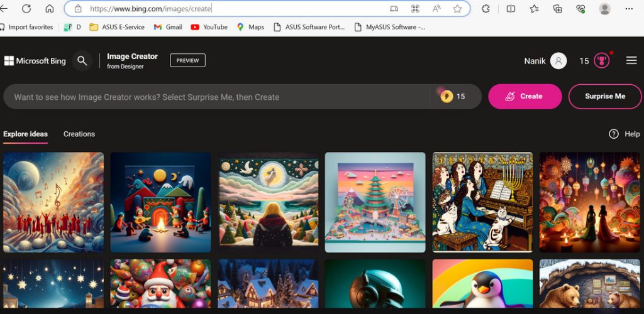Open Help with the question mark icon
The image size is (644, 314).
625,134
